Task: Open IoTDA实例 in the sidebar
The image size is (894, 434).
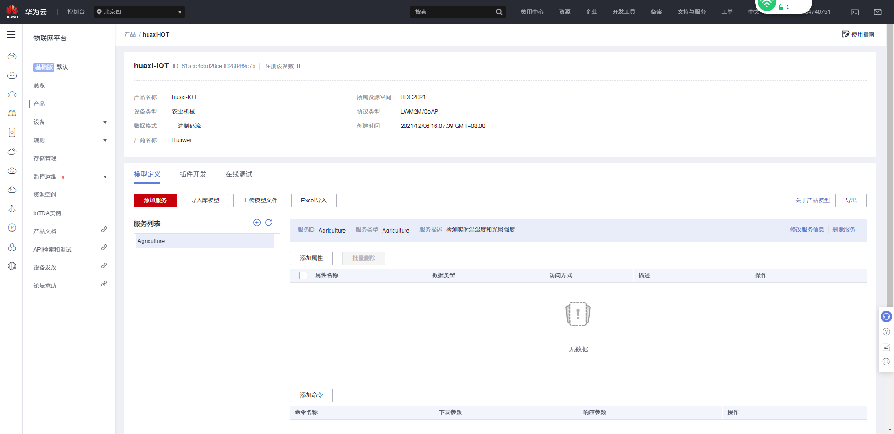Action: click(47, 213)
